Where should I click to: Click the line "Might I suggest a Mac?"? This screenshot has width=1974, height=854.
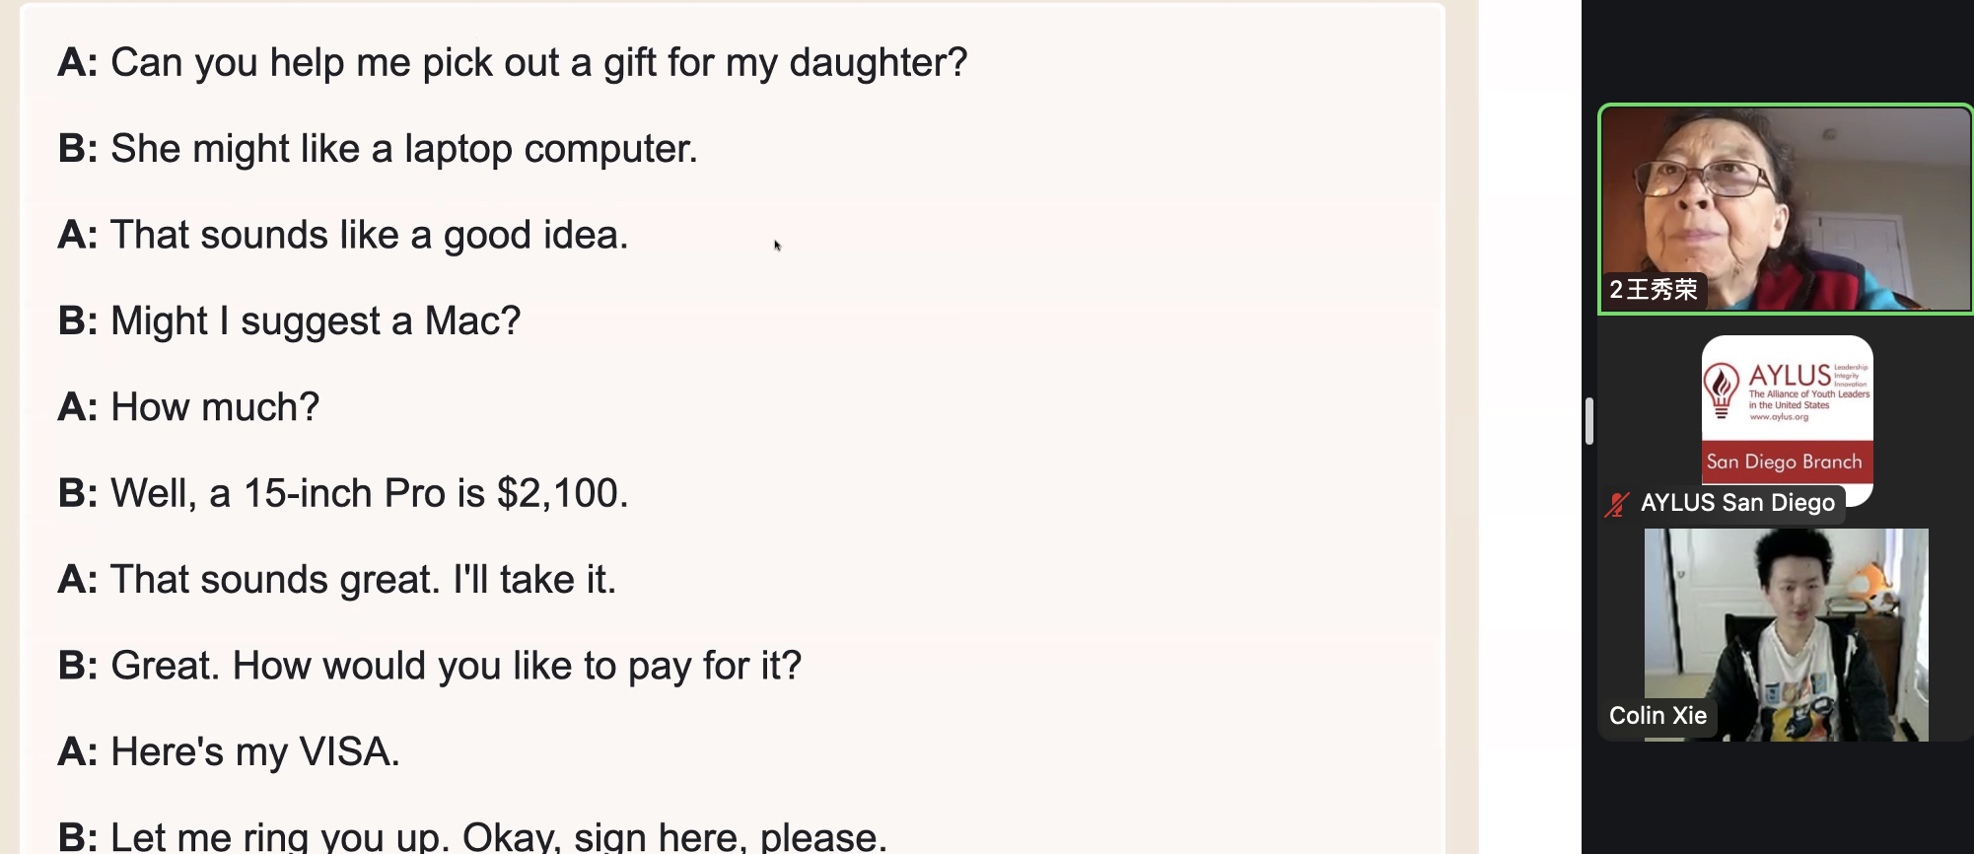[x=289, y=321]
